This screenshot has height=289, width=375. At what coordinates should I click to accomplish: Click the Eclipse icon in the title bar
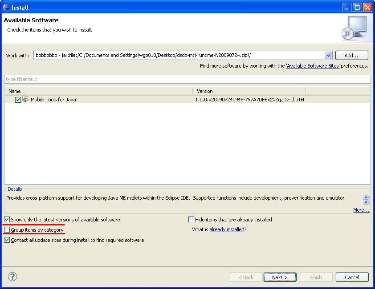pyautogui.click(x=6, y=7)
